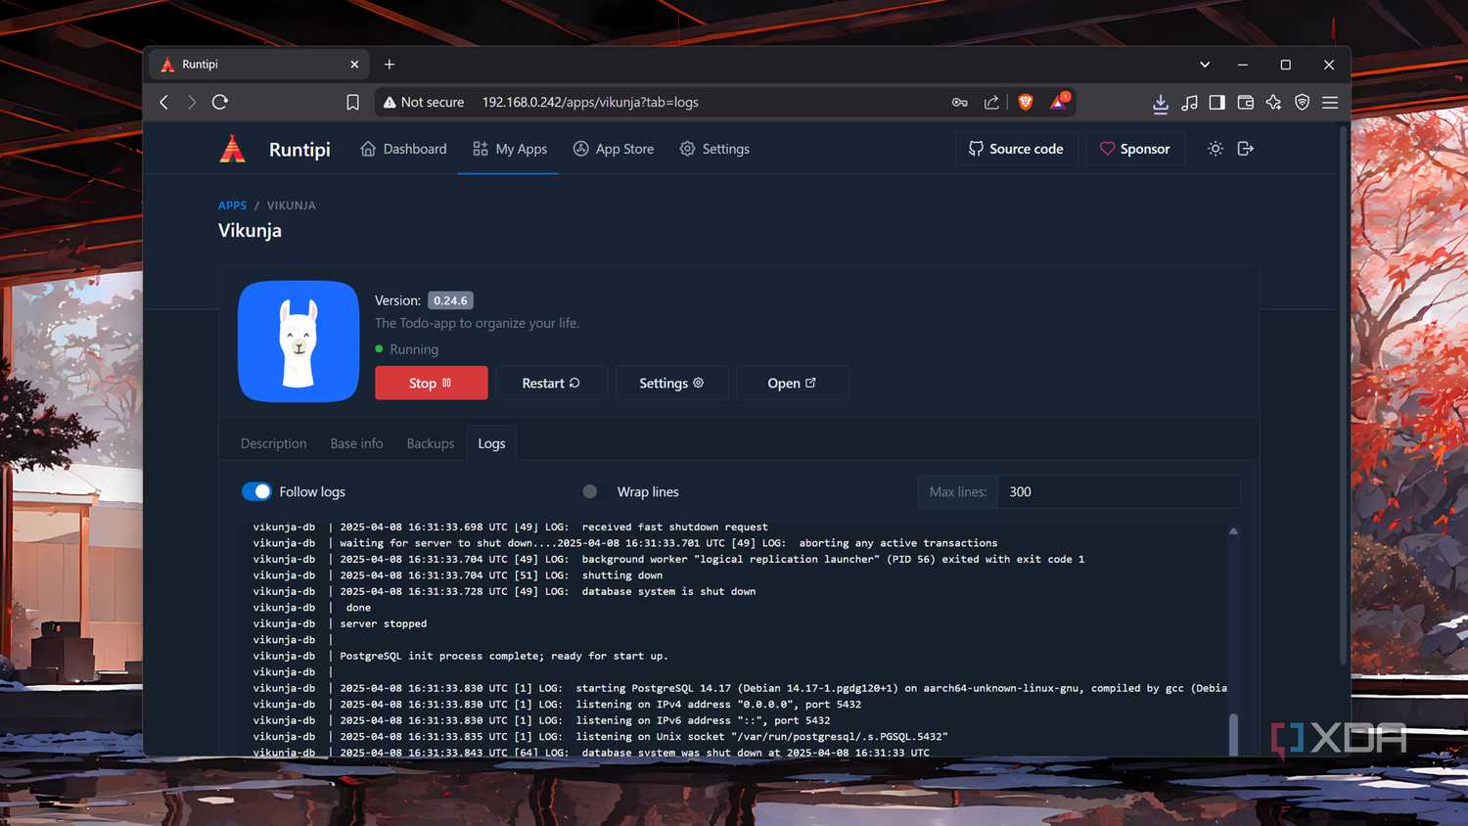Click the Vikunja page heading
1468x826 pixels.
pyautogui.click(x=250, y=230)
